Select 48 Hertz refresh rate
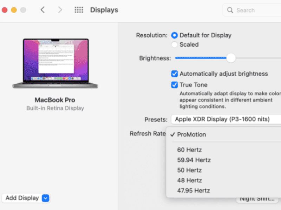 point(189,180)
